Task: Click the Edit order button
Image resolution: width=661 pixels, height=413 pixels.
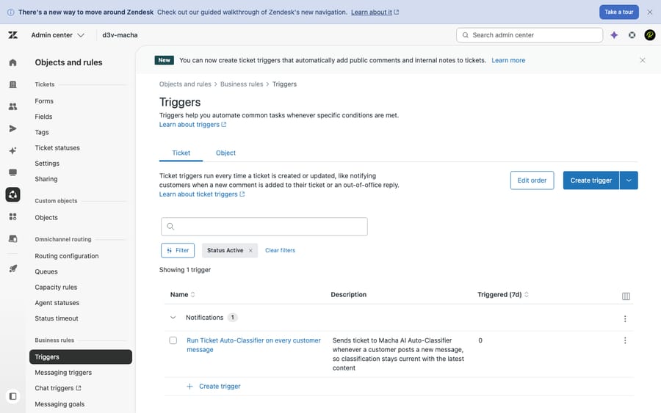Action: [x=532, y=180]
